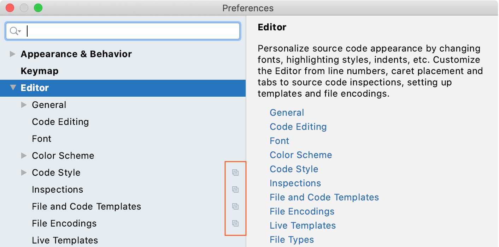Click the Inspections link in the right pane
The image size is (499, 247).
coord(295,183)
